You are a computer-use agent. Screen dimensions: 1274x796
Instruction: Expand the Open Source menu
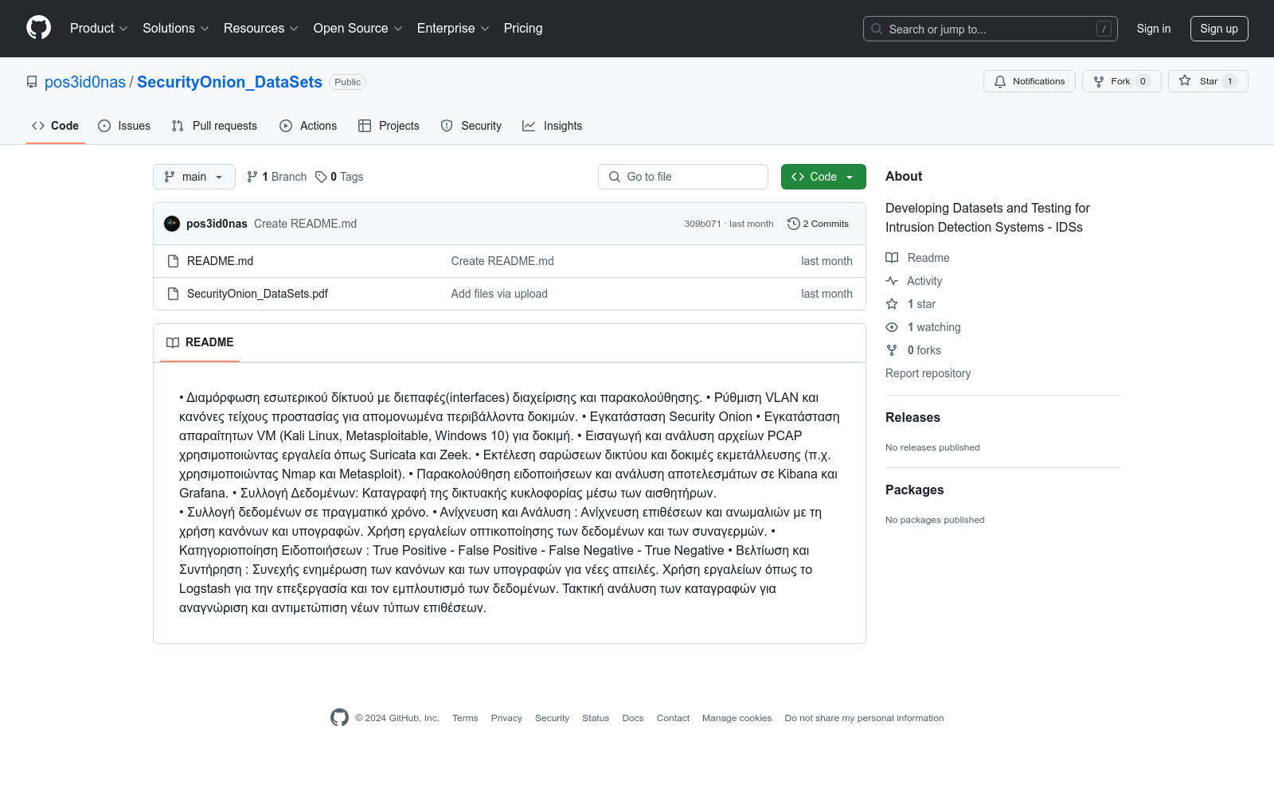358,29
